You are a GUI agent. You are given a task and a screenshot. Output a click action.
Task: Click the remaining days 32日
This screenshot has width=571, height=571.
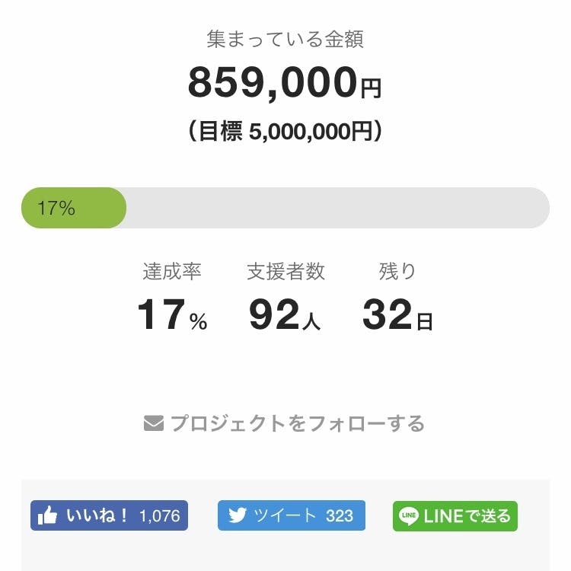coord(397,315)
